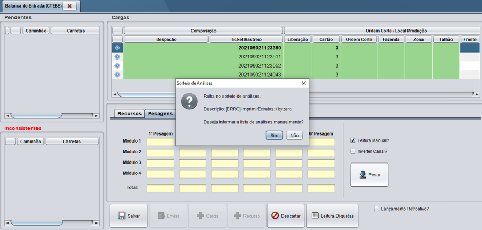Sort by Despacho column header
The width and height of the screenshot is (482, 230).
[x=166, y=39]
